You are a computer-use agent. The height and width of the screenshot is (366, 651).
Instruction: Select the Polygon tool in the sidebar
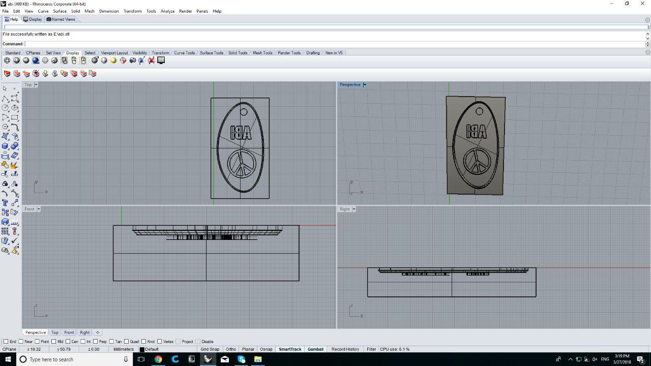5,127
